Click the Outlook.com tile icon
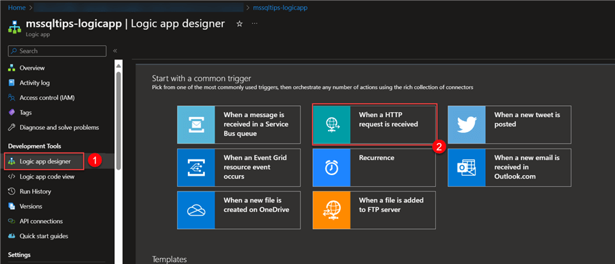This screenshot has width=615, height=264. coord(467,168)
